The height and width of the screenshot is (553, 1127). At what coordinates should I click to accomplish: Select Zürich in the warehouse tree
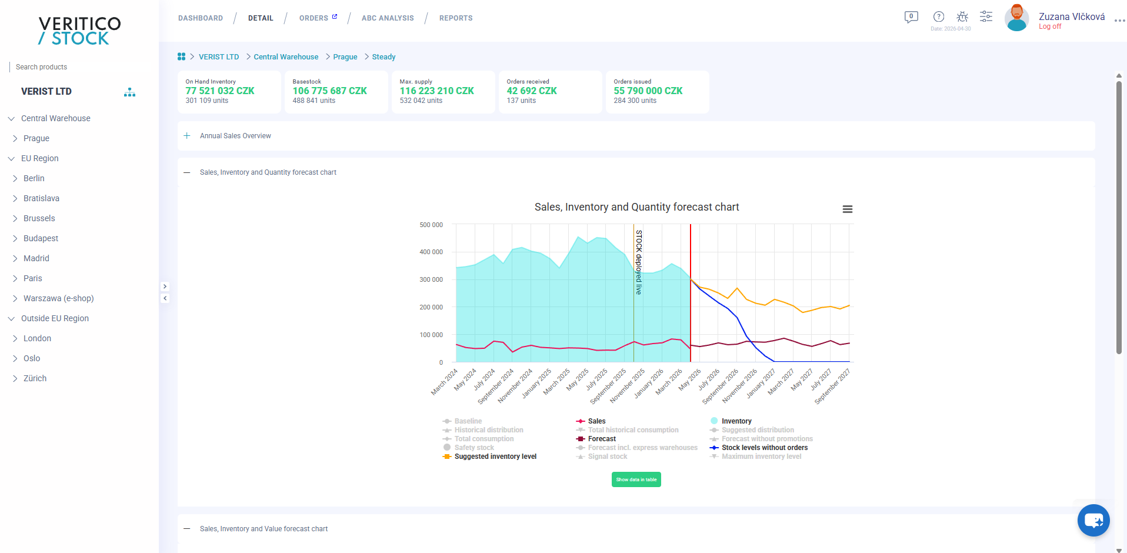(x=35, y=378)
